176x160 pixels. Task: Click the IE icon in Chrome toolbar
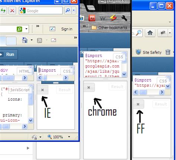pos(82,18)
